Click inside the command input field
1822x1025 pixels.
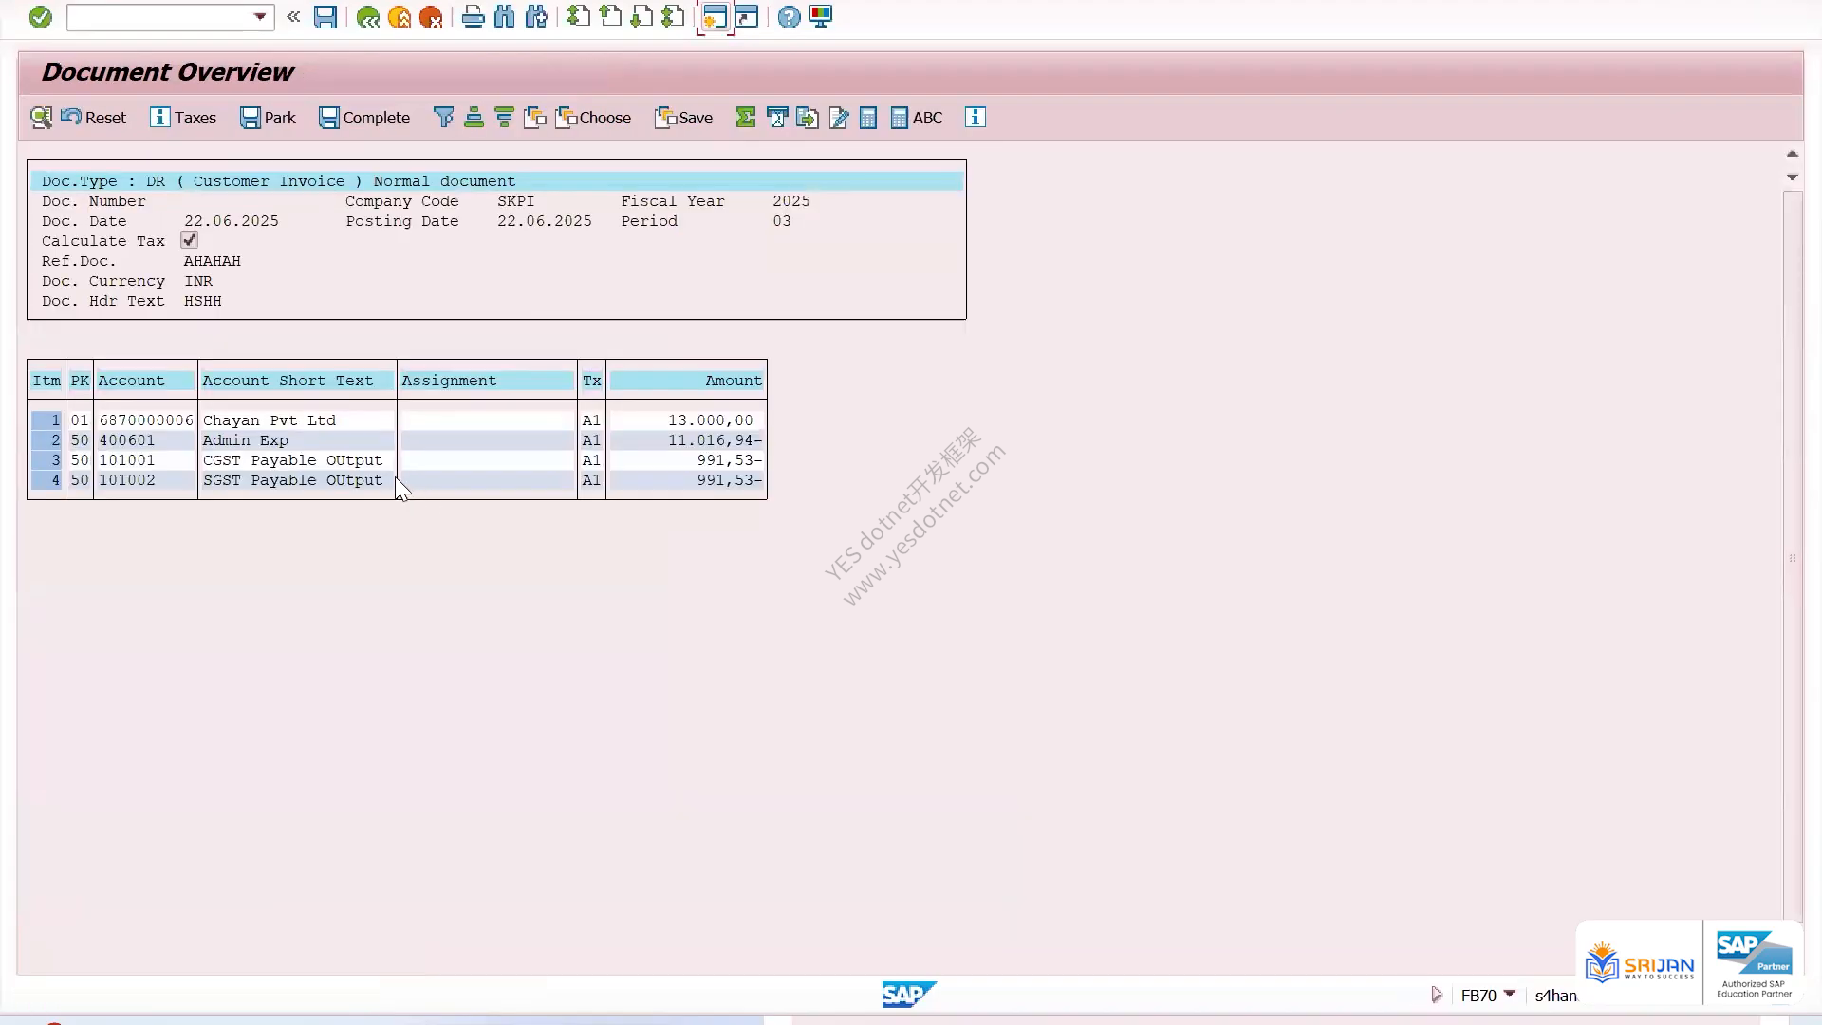click(x=158, y=17)
